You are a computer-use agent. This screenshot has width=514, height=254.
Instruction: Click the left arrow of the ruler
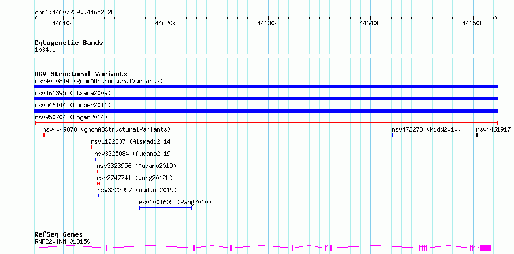(x=36, y=18)
